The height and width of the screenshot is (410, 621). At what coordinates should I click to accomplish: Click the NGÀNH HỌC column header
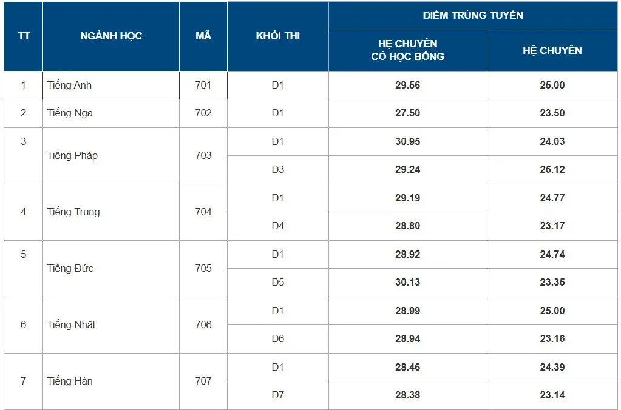111,36
